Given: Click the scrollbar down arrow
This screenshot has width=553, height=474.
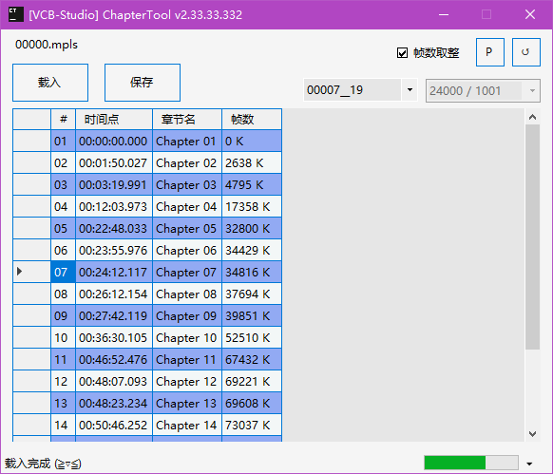Looking at the screenshot, I should [532, 433].
